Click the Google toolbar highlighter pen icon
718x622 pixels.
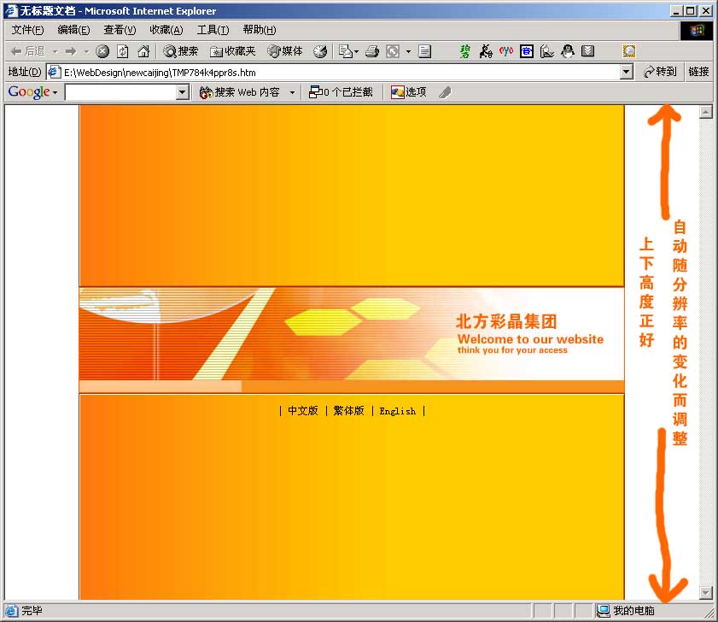click(x=444, y=92)
